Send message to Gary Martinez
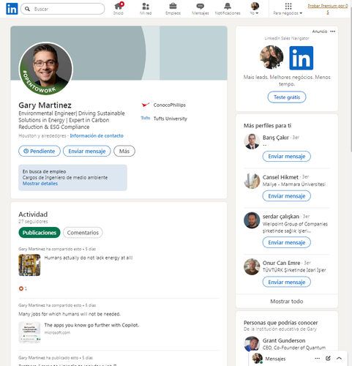This screenshot has width=352, height=366. pos(87,151)
